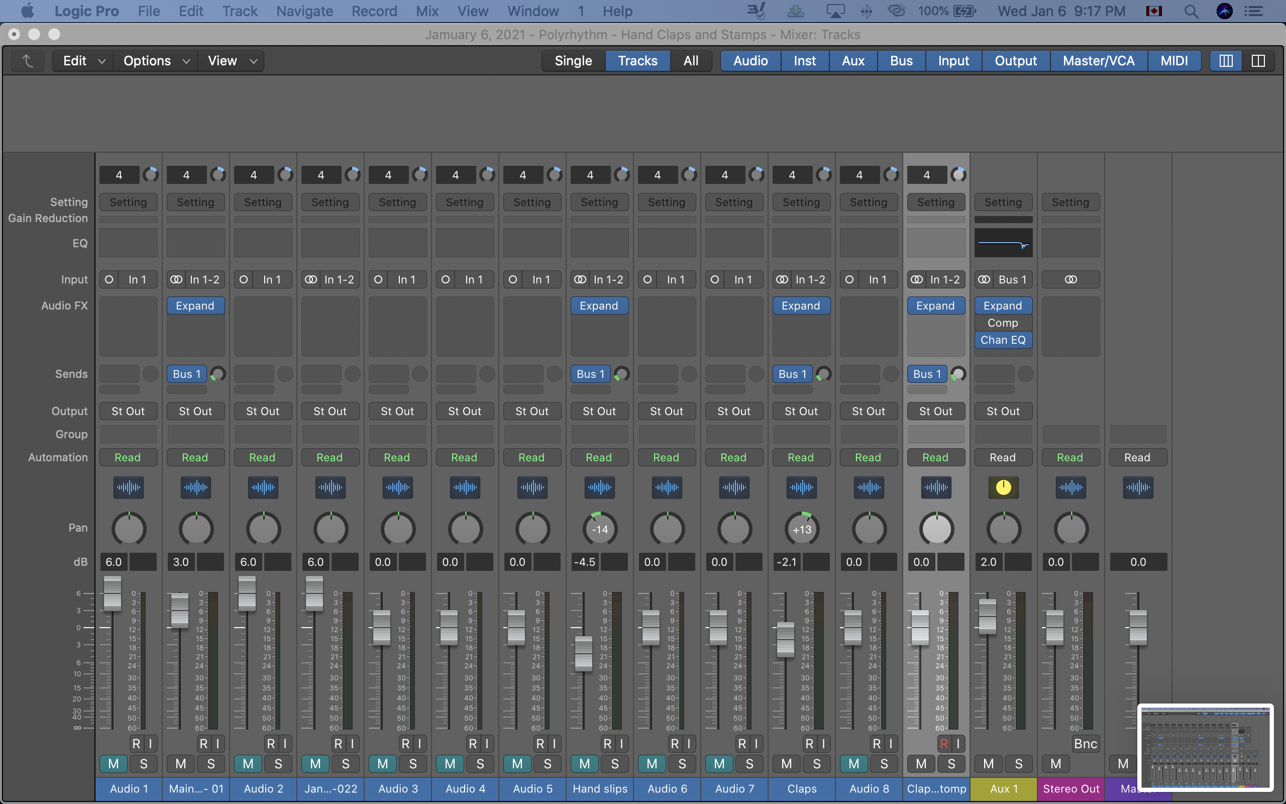The image size is (1286, 804).
Task: Switch to narrow channel strips view icon
Action: pos(1226,61)
